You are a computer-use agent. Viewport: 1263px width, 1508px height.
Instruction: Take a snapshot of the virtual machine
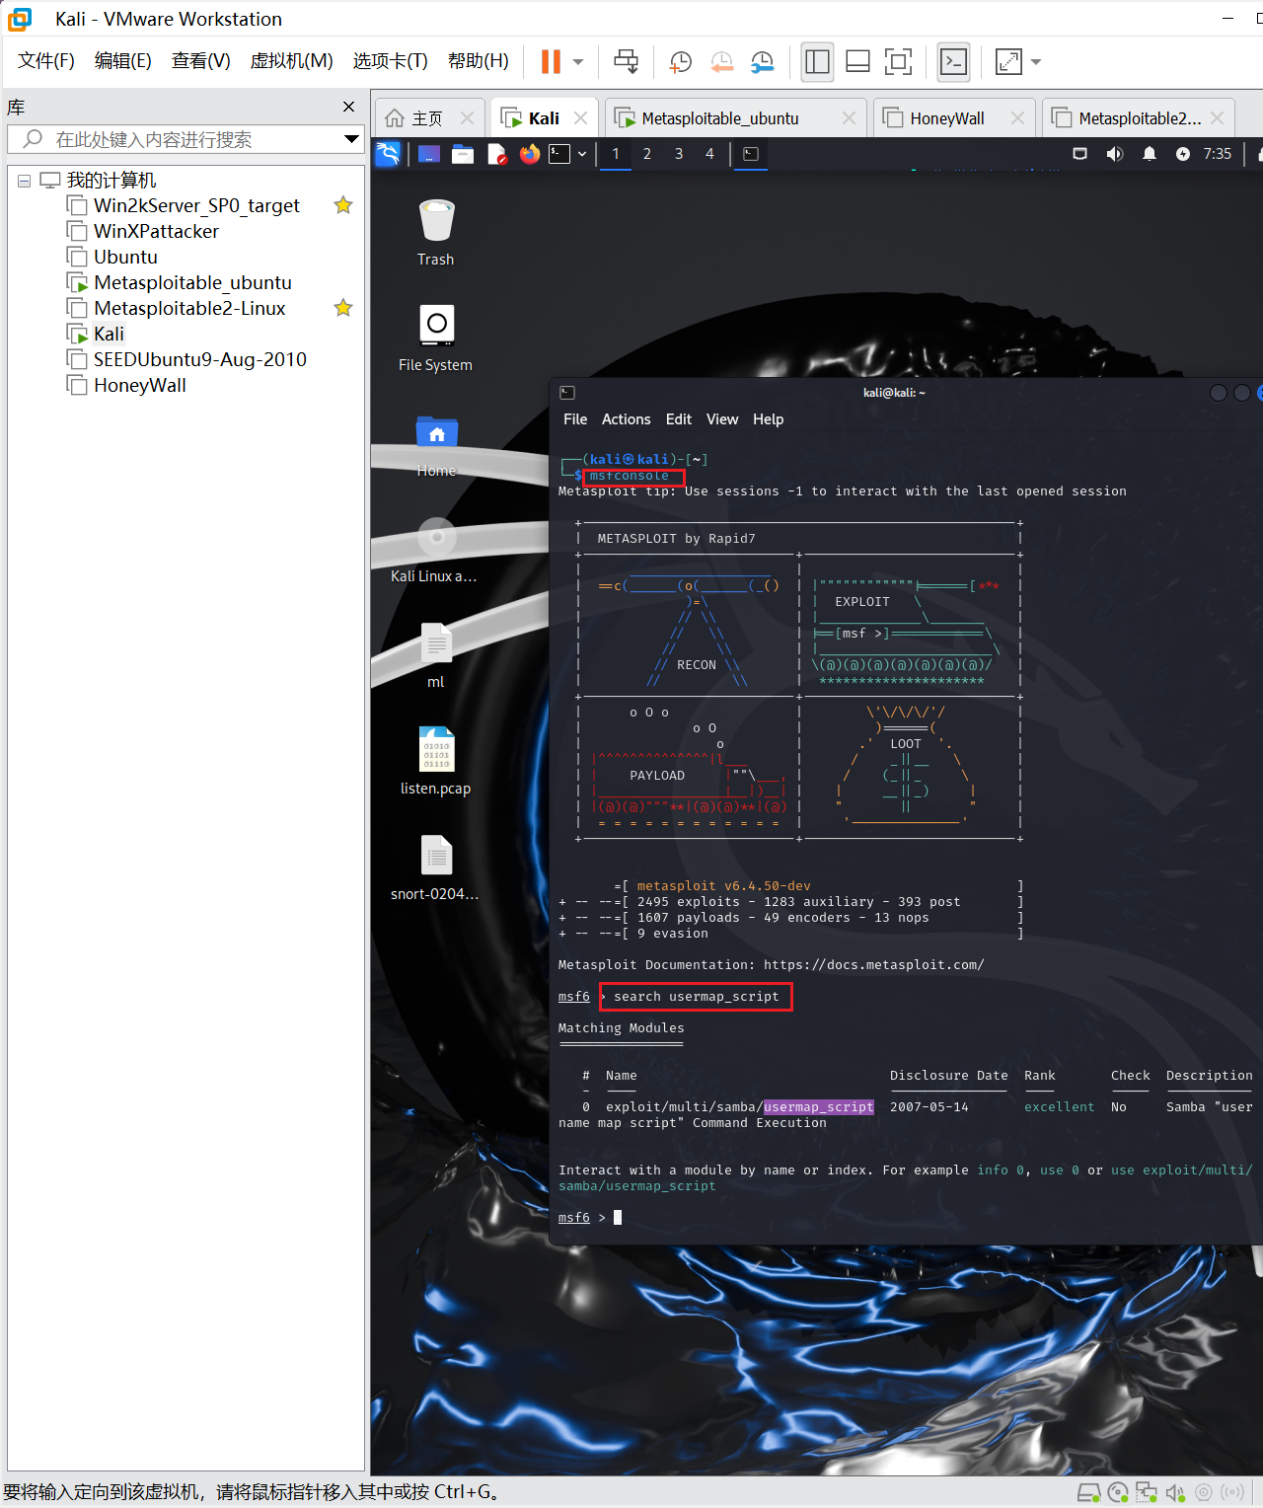[681, 61]
